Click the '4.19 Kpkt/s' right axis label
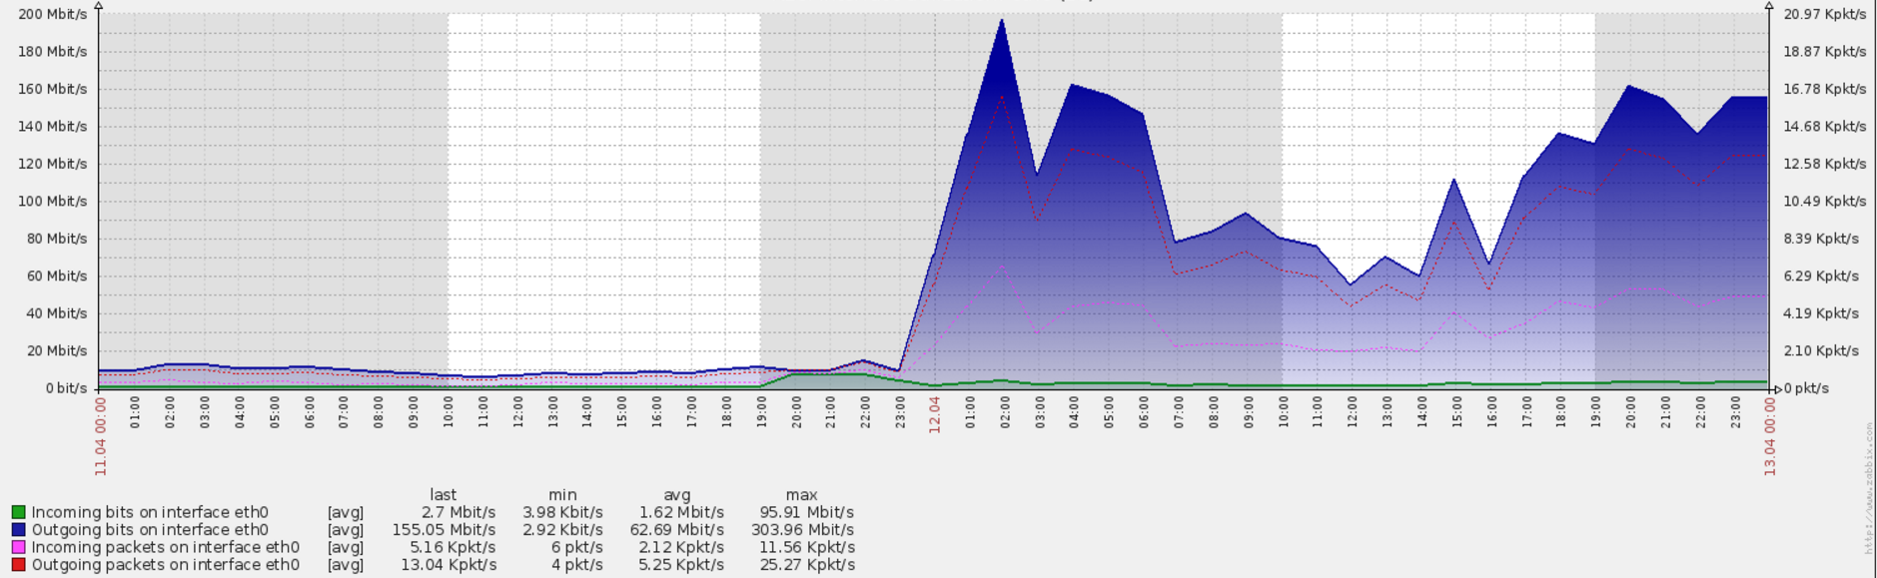 pyautogui.click(x=1821, y=313)
